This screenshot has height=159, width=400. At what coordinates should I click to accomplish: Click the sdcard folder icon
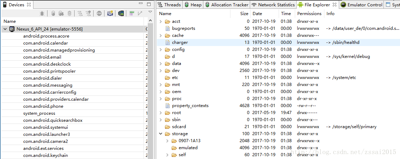point(167,127)
